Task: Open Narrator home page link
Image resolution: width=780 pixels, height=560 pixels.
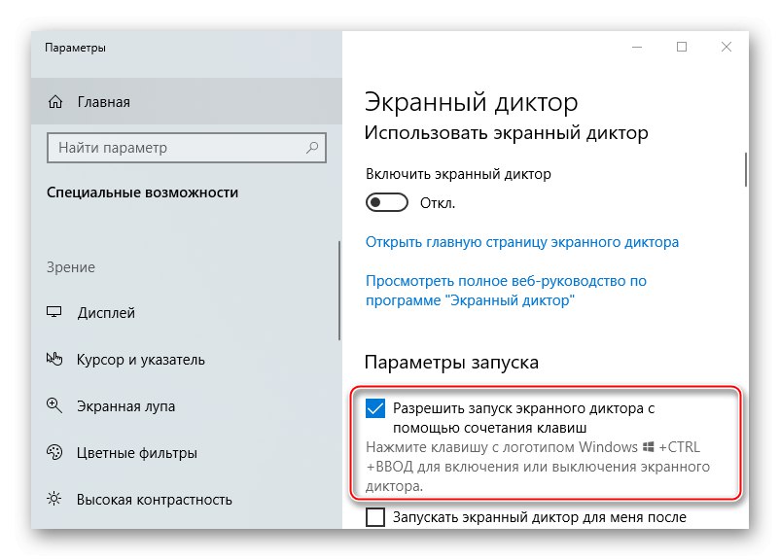Action: 522,242
